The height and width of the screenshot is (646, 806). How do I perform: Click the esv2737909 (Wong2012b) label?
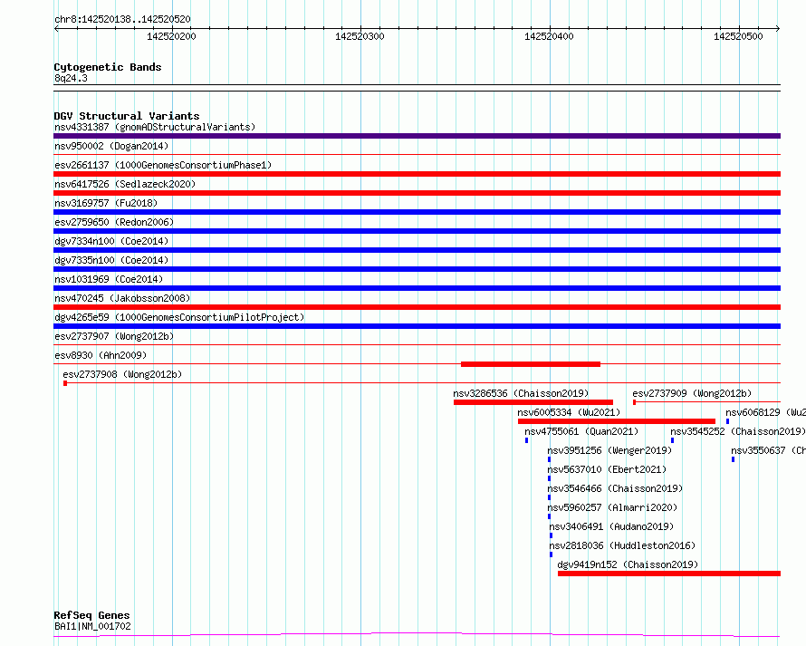click(x=692, y=393)
